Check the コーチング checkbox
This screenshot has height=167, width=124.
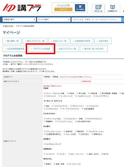pos(45,154)
